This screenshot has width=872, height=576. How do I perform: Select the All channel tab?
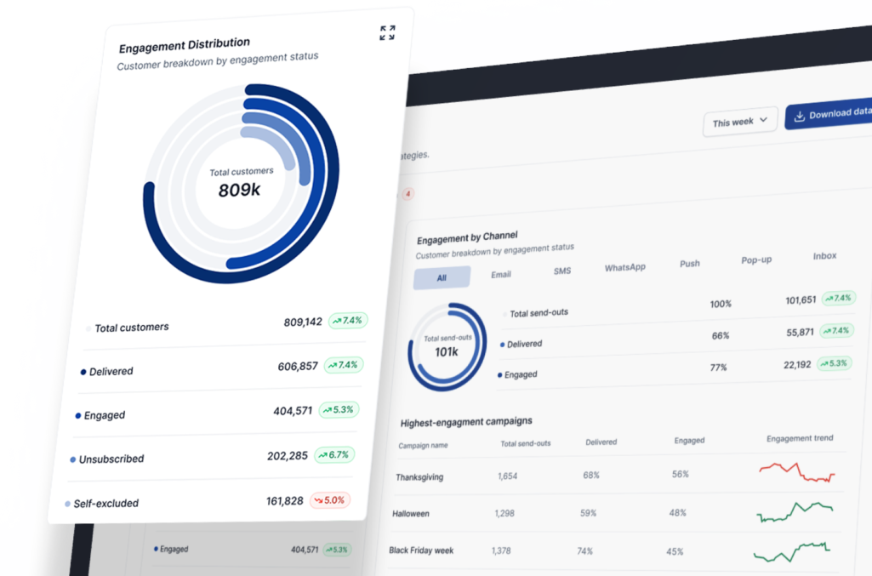coord(442,277)
